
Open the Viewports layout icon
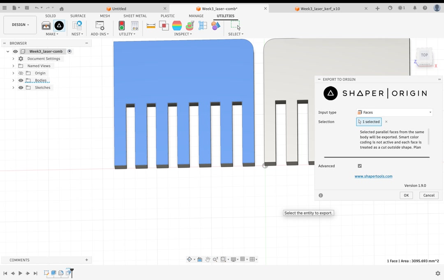[252, 259]
